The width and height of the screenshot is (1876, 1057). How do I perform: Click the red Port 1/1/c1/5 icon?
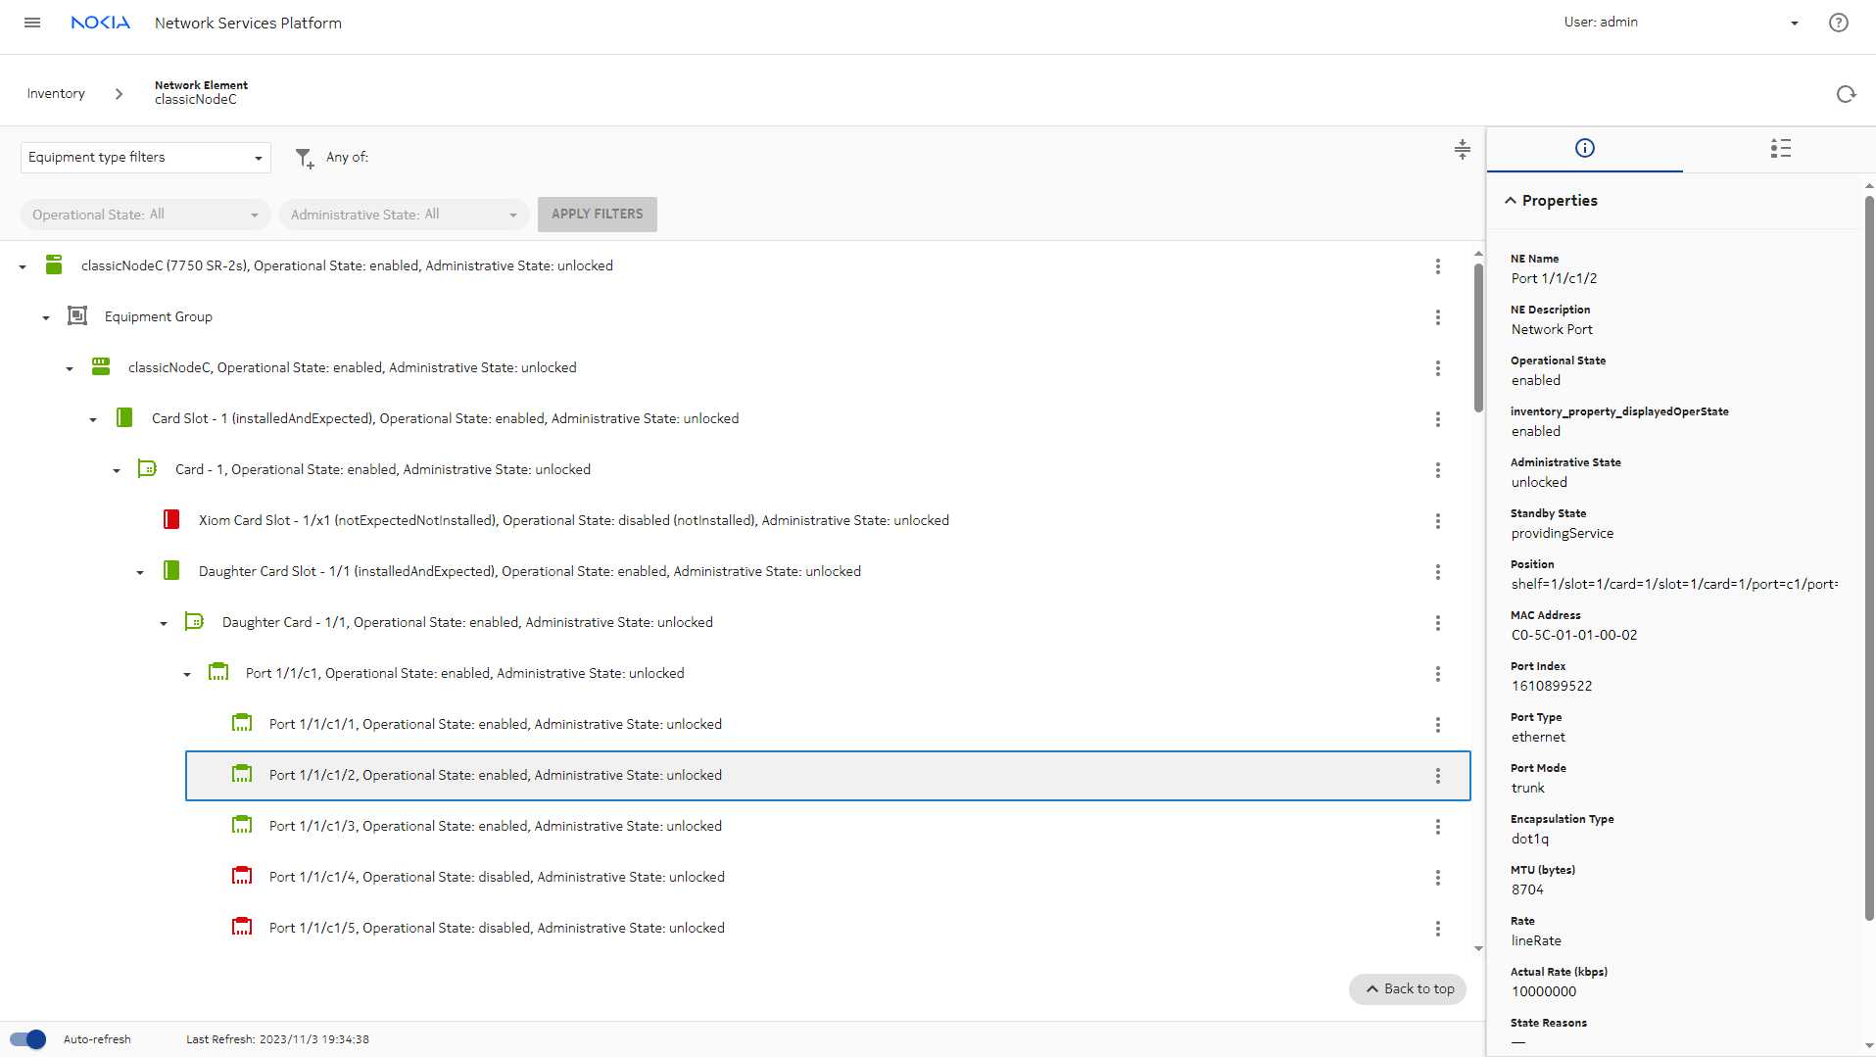click(x=242, y=927)
